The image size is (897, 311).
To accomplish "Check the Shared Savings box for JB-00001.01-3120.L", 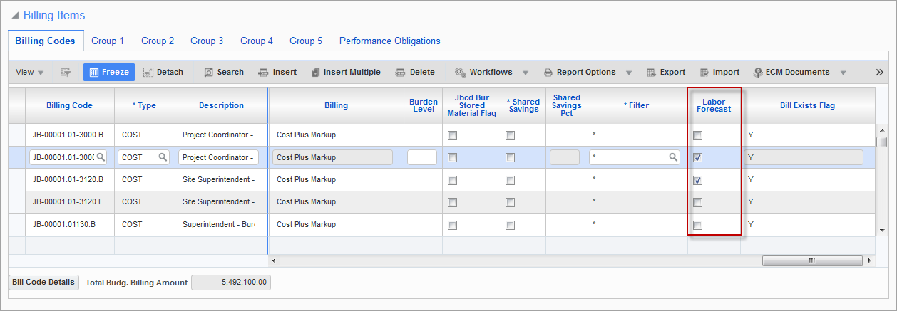I will [510, 202].
